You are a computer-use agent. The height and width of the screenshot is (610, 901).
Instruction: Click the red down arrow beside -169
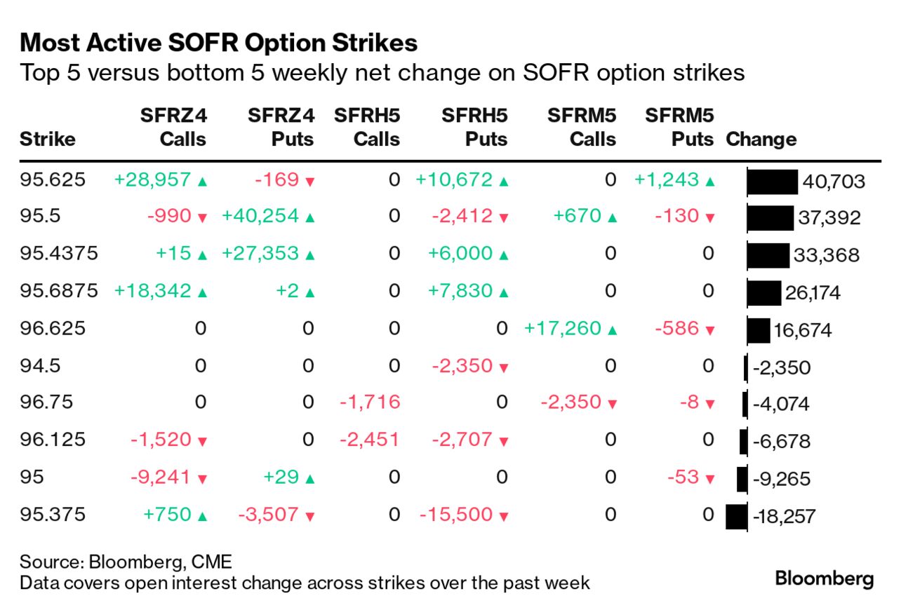[x=310, y=181]
